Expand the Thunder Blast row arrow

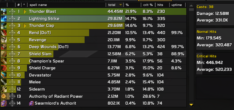click(x=25, y=12)
